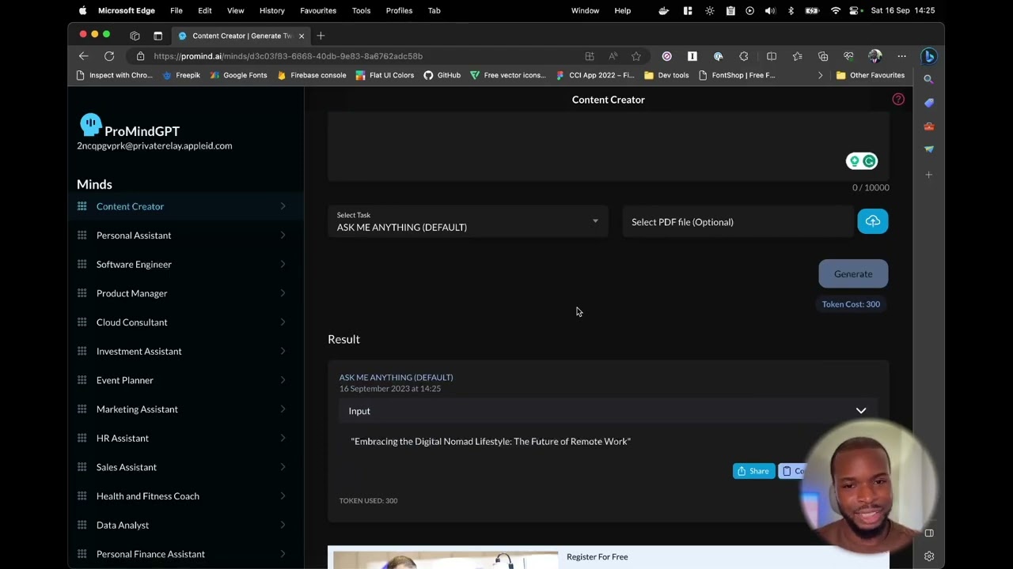The width and height of the screenshot is (1013, 569).
Task: Open the Select Task dropdown
Action: (x=468, y=221)
